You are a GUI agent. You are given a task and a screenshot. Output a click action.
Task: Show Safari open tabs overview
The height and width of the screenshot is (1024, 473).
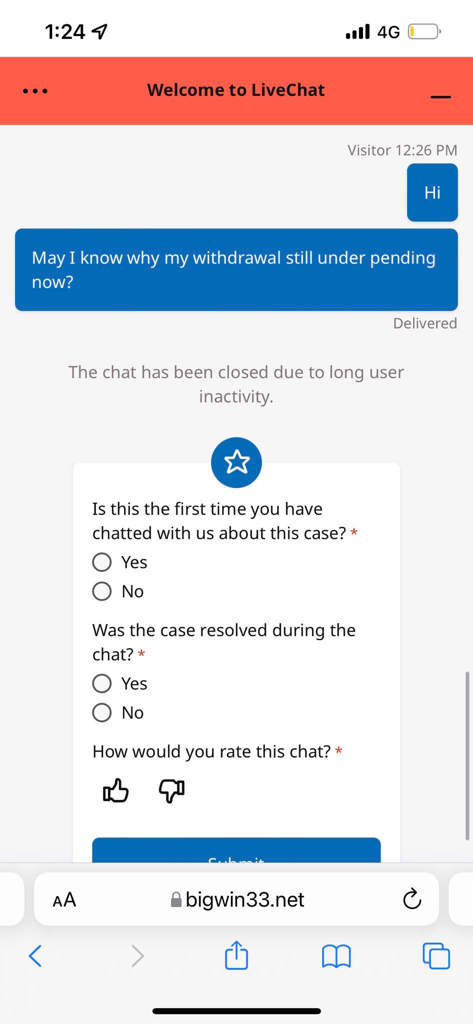(436, 955)
